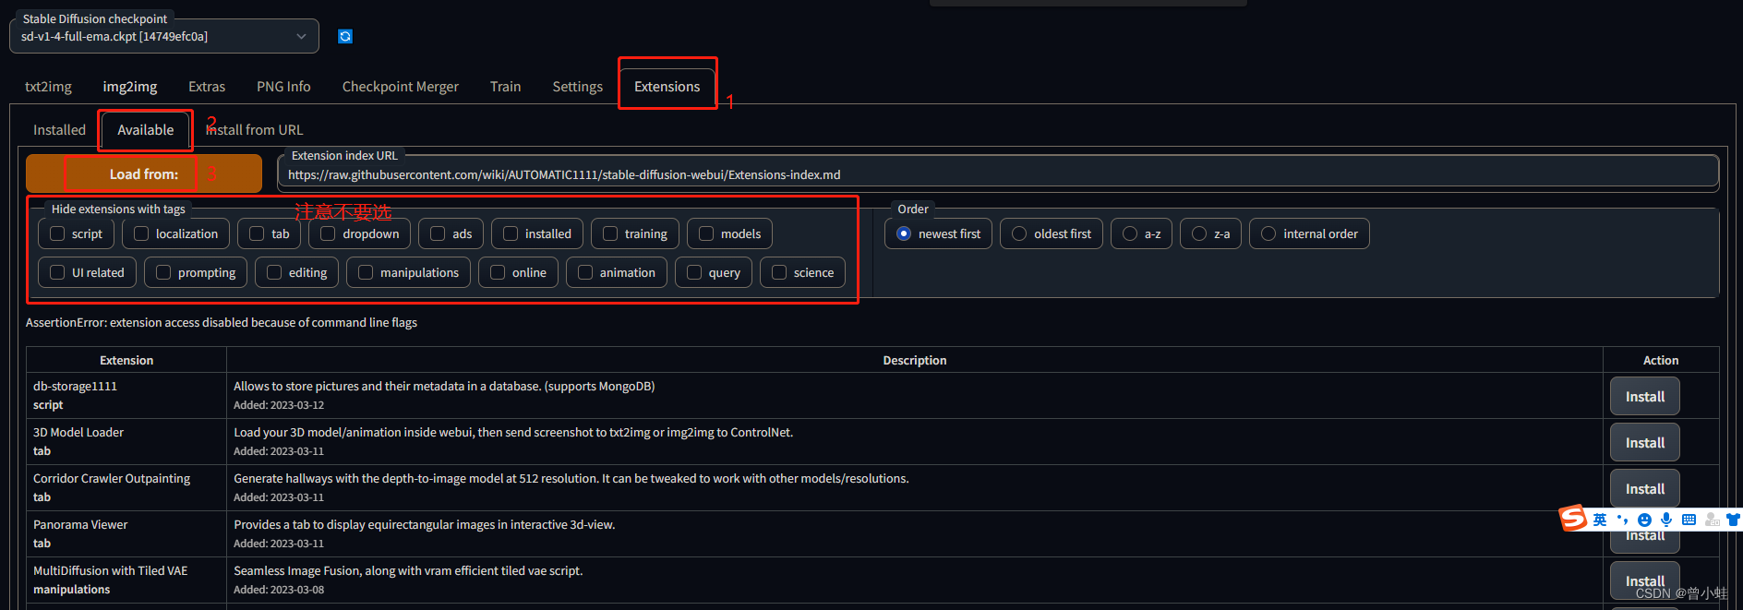Install the db-storage1111 extension

[1645, 397]
